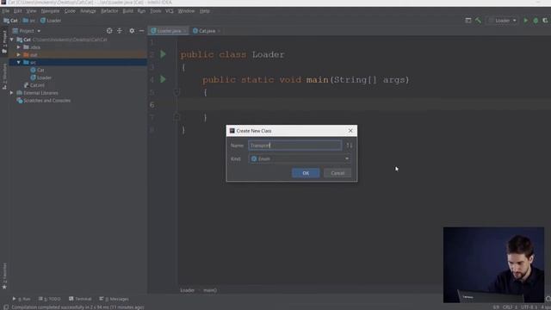
Task: Click the Debug bug icon in toolbar
Action: 536,21
